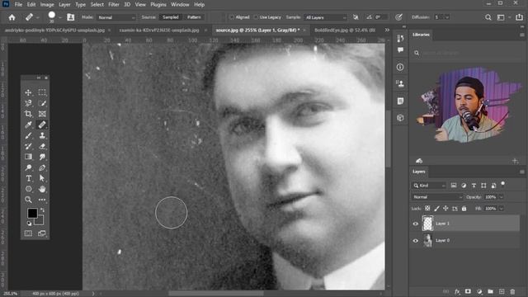This screenshot has width=528, height=297.
Task: Show more document tabs with double chevron
Action: click(x=387, y=30)
